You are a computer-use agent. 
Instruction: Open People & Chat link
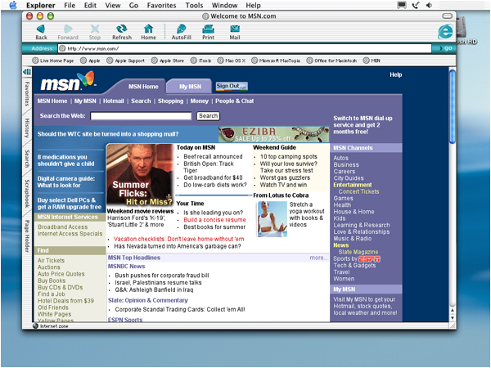pyautogui.click(x=235, y=101)
